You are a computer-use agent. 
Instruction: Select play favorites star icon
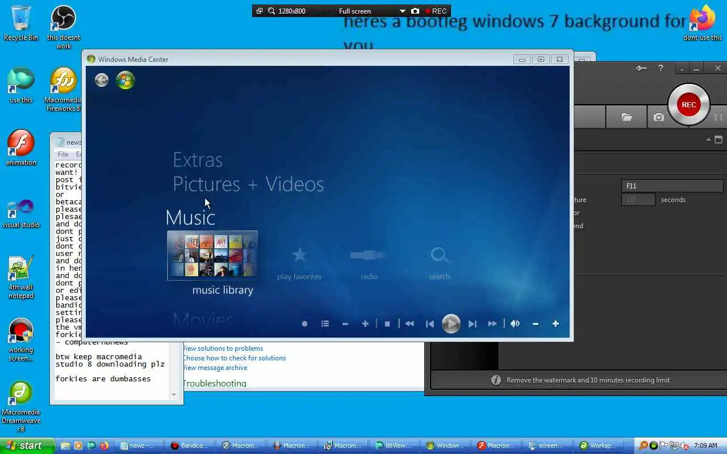tap(299, 255)
